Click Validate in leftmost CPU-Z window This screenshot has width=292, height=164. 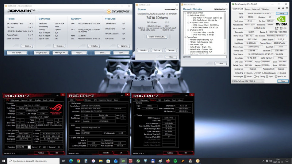click(x=41, y=153)
